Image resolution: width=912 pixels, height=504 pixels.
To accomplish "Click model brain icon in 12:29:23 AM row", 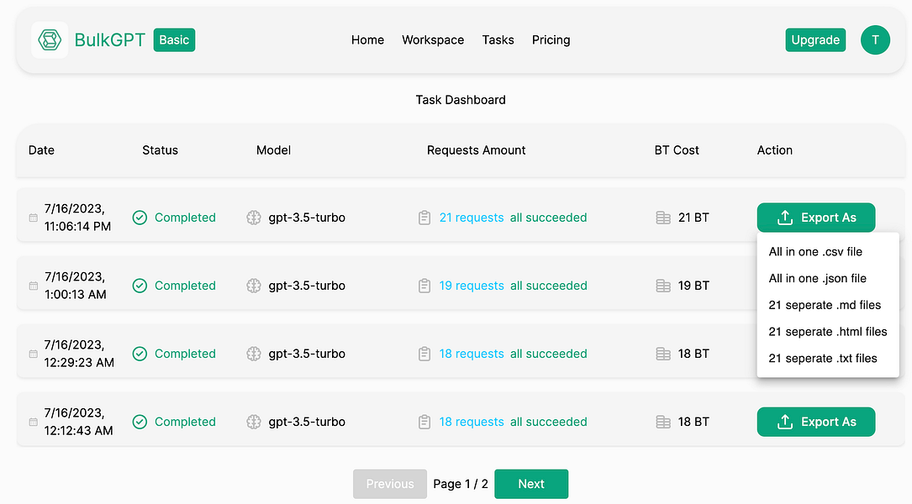I will 254,354.
